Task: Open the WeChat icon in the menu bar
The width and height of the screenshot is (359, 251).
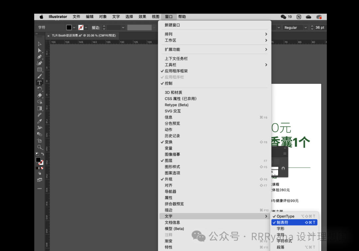Action: [x=284, y=17]
